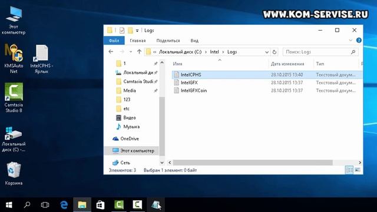Viewport: 377px width, 212px height.
Task: Open Windows Store from taskbar
Action: point(101,205)
